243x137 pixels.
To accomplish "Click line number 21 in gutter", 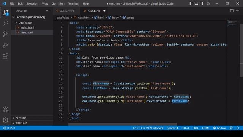I will tap(60, 101).
